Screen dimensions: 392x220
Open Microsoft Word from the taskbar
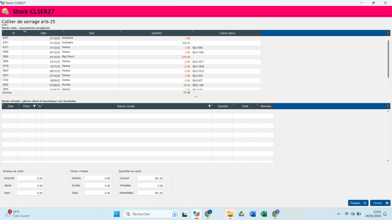[253, 214]
